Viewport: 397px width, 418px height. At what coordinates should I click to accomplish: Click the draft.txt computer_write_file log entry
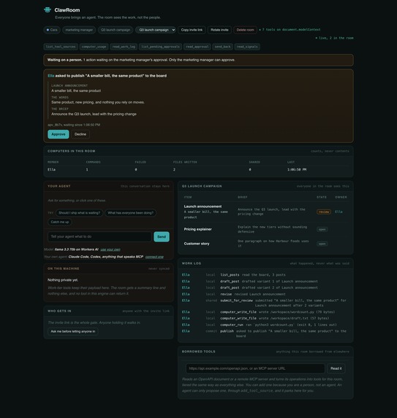click(265, 318)
